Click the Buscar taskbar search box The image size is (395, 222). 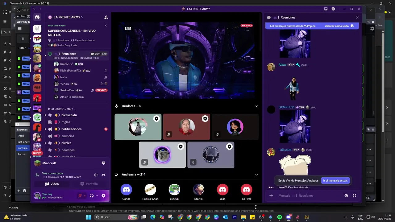(116, 217)
